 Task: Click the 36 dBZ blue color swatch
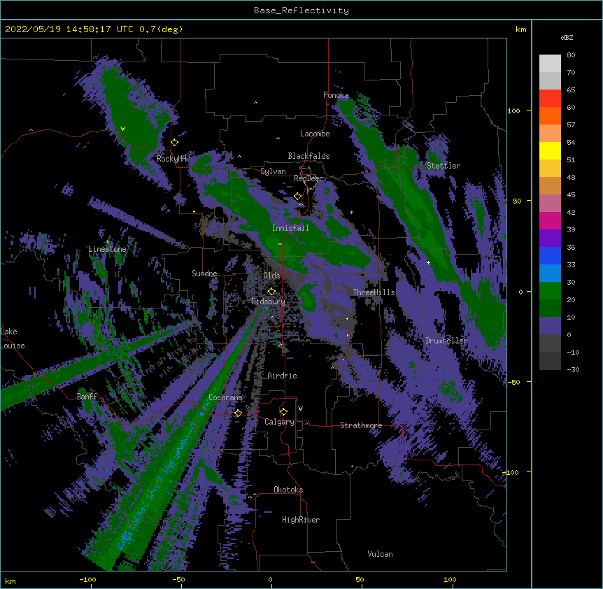[x=550, y=255]
